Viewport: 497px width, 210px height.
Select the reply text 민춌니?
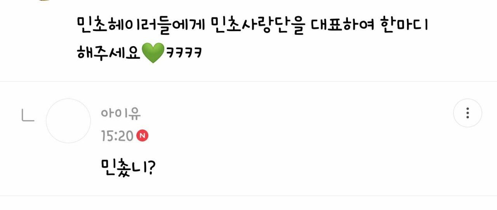[x=128, y=168]
